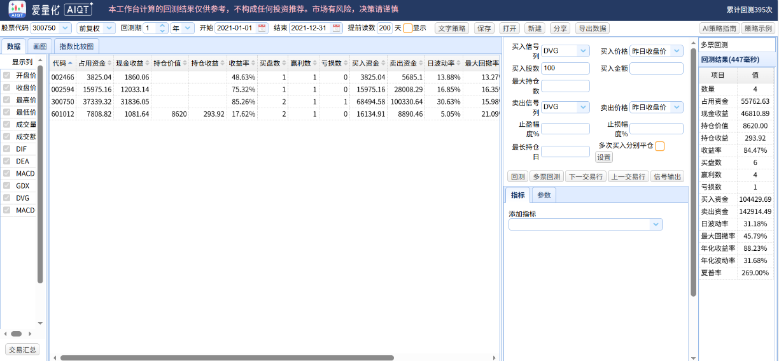Image resolution: width=779 pixels, height=361 pixels.
Task: Toggle the DIF column checkbox
Action: pos(7,149)
